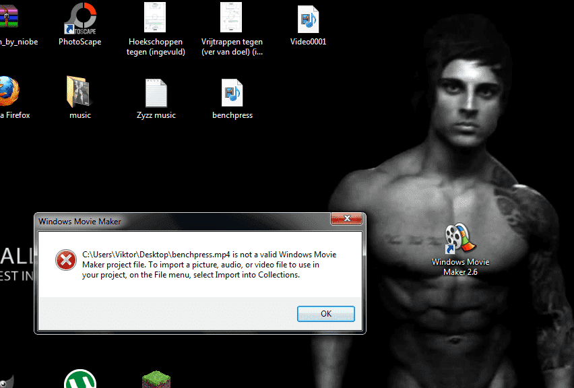The image size is (574, 388).
Task: Select the Hoekschoppen tegen (ingevuld) document
Action: (155, 19)
